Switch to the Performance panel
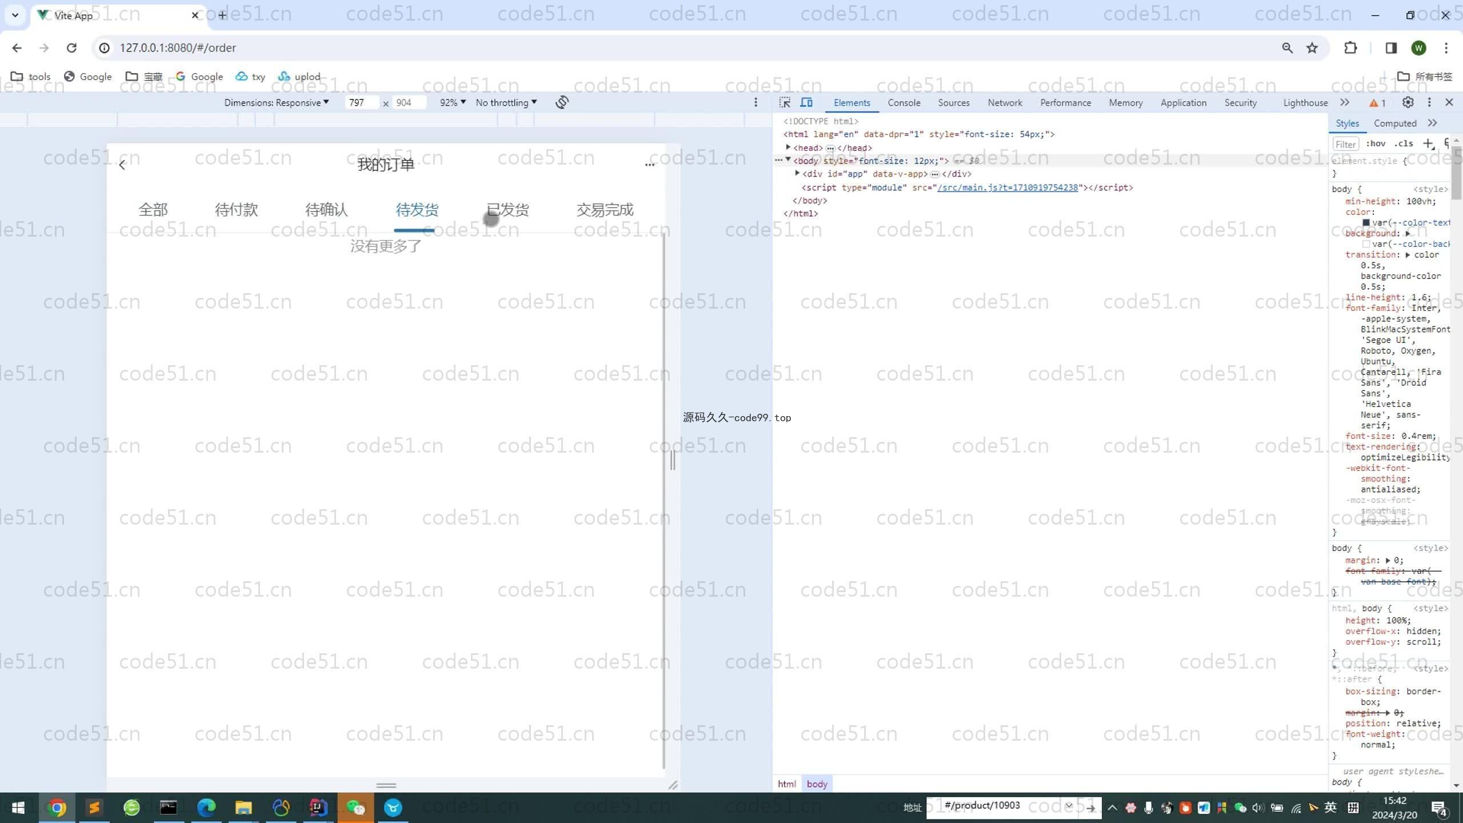 pos(1065,103)
